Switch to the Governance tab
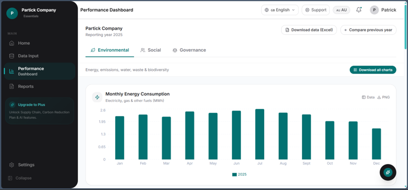The height and width of the screenshot is (190, 408). click(189, 50)
